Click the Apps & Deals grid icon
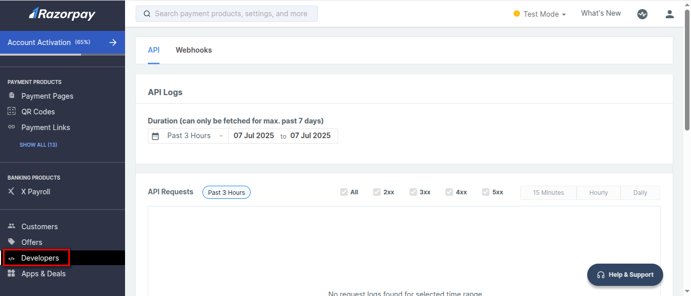Viewport: 691px width, 296px height. (12, 273)
